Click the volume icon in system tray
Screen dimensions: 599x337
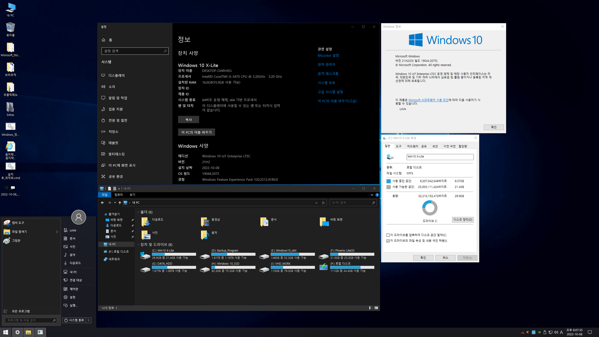[x=556, y=332]
